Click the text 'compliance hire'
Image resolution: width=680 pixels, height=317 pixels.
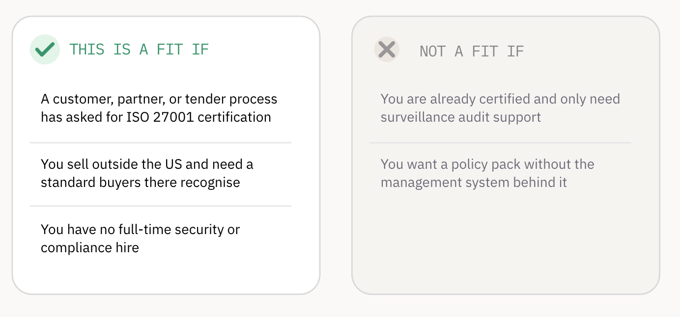(90, 248)
